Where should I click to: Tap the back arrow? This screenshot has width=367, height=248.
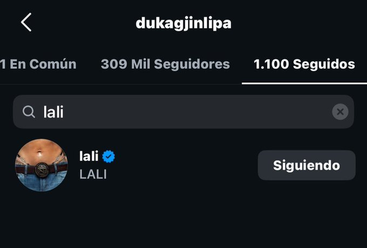coord(26,23)
